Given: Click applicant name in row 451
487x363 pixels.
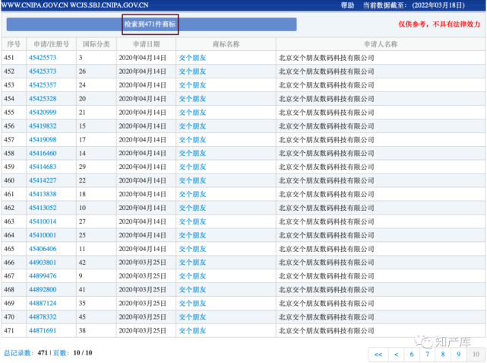Looking at the screenshot, I should click(327, 58).
